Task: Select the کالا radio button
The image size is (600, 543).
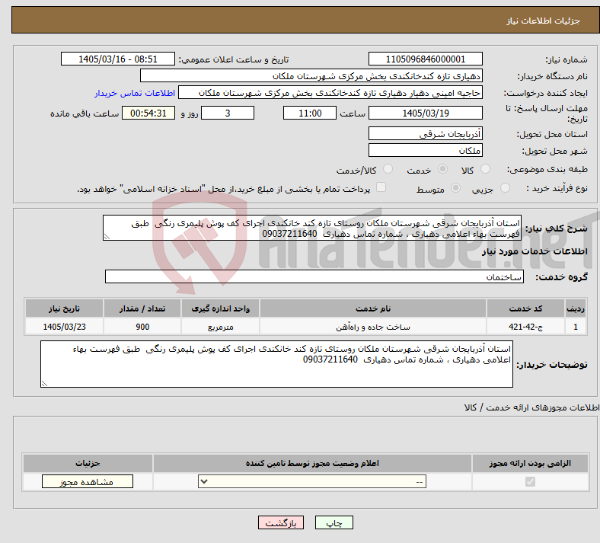Action: pyautogui.click(x=485, y=169)
